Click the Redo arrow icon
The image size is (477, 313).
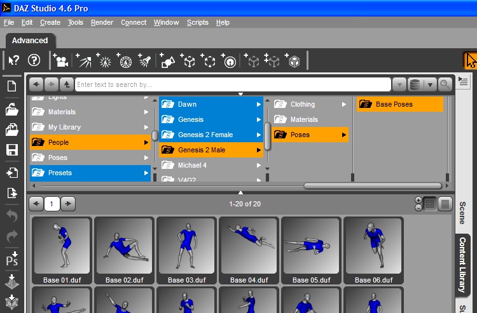12,236
